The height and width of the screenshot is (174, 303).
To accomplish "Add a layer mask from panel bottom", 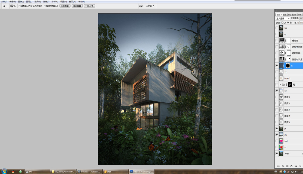I will click(x=287, y=166).
